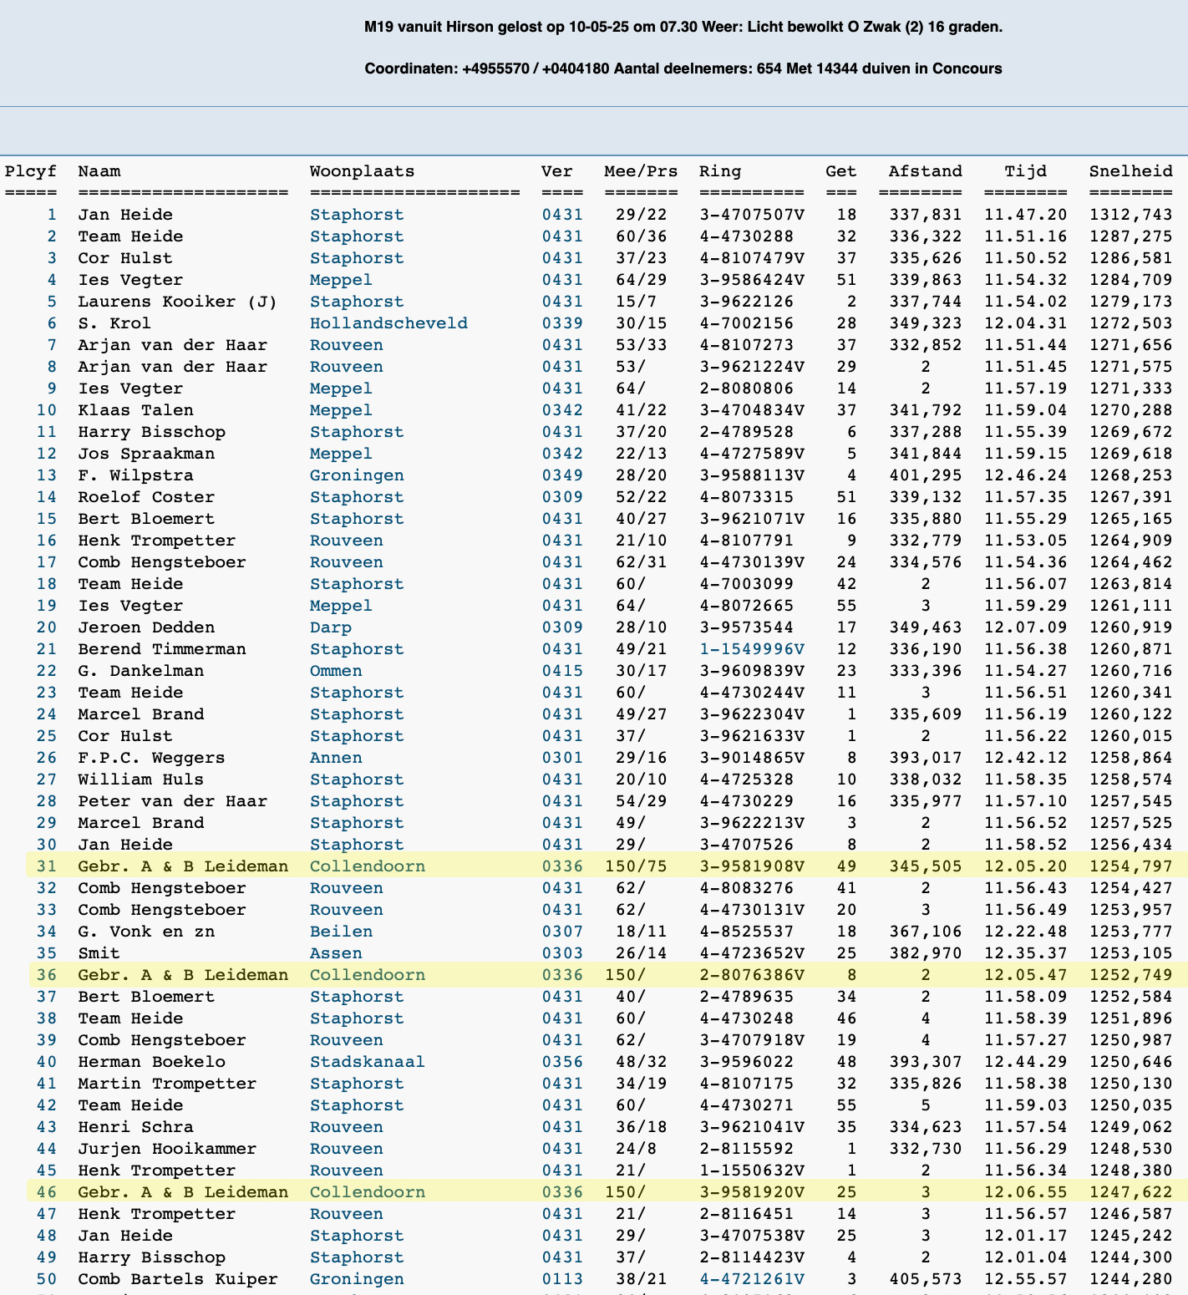Screen dimensions: 1188x1295
Task: Open club 0309 in Roelof Coster row
Action: (562, 497)
